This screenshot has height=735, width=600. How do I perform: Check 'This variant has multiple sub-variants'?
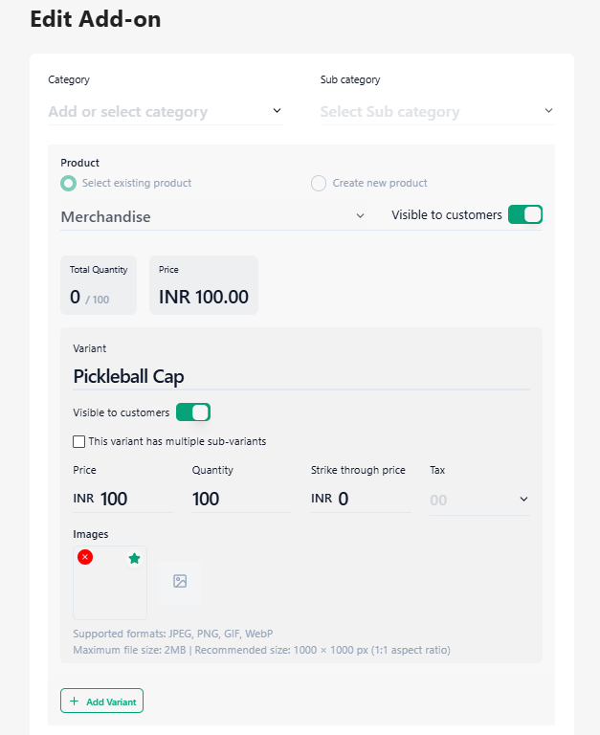78,441
